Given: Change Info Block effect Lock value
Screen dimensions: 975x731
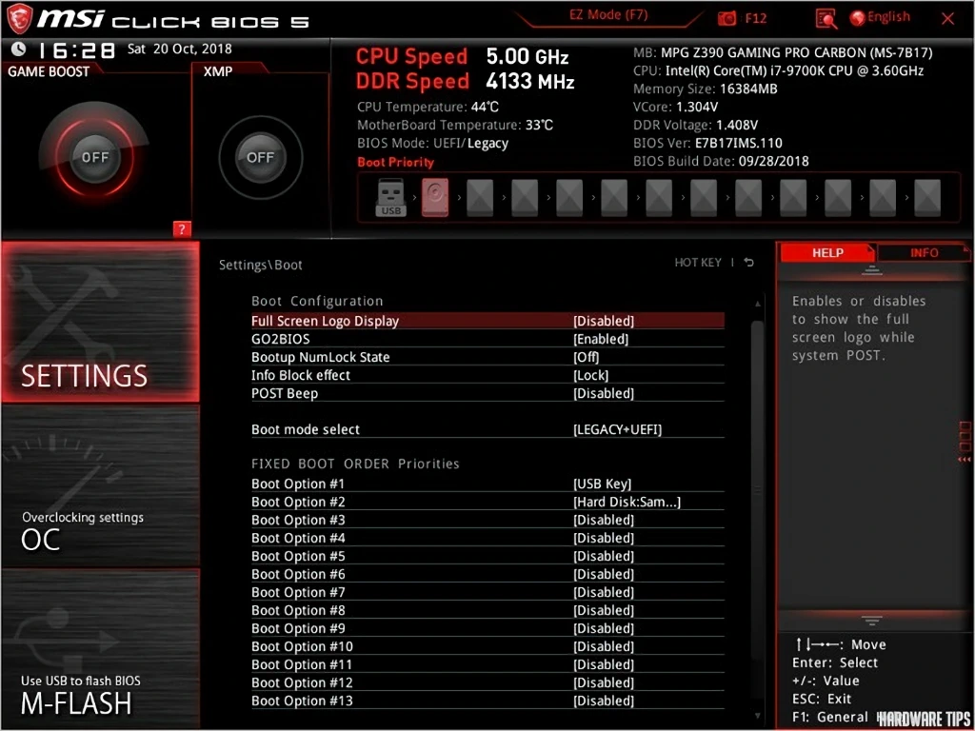Looking at the screenshot, I should pos(590,375).
